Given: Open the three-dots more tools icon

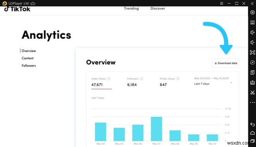Looking at the screenshot, I should point(252,102).
